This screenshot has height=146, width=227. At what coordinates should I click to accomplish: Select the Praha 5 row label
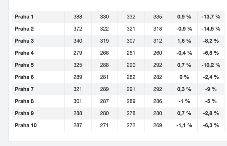(x=24, y=65)
